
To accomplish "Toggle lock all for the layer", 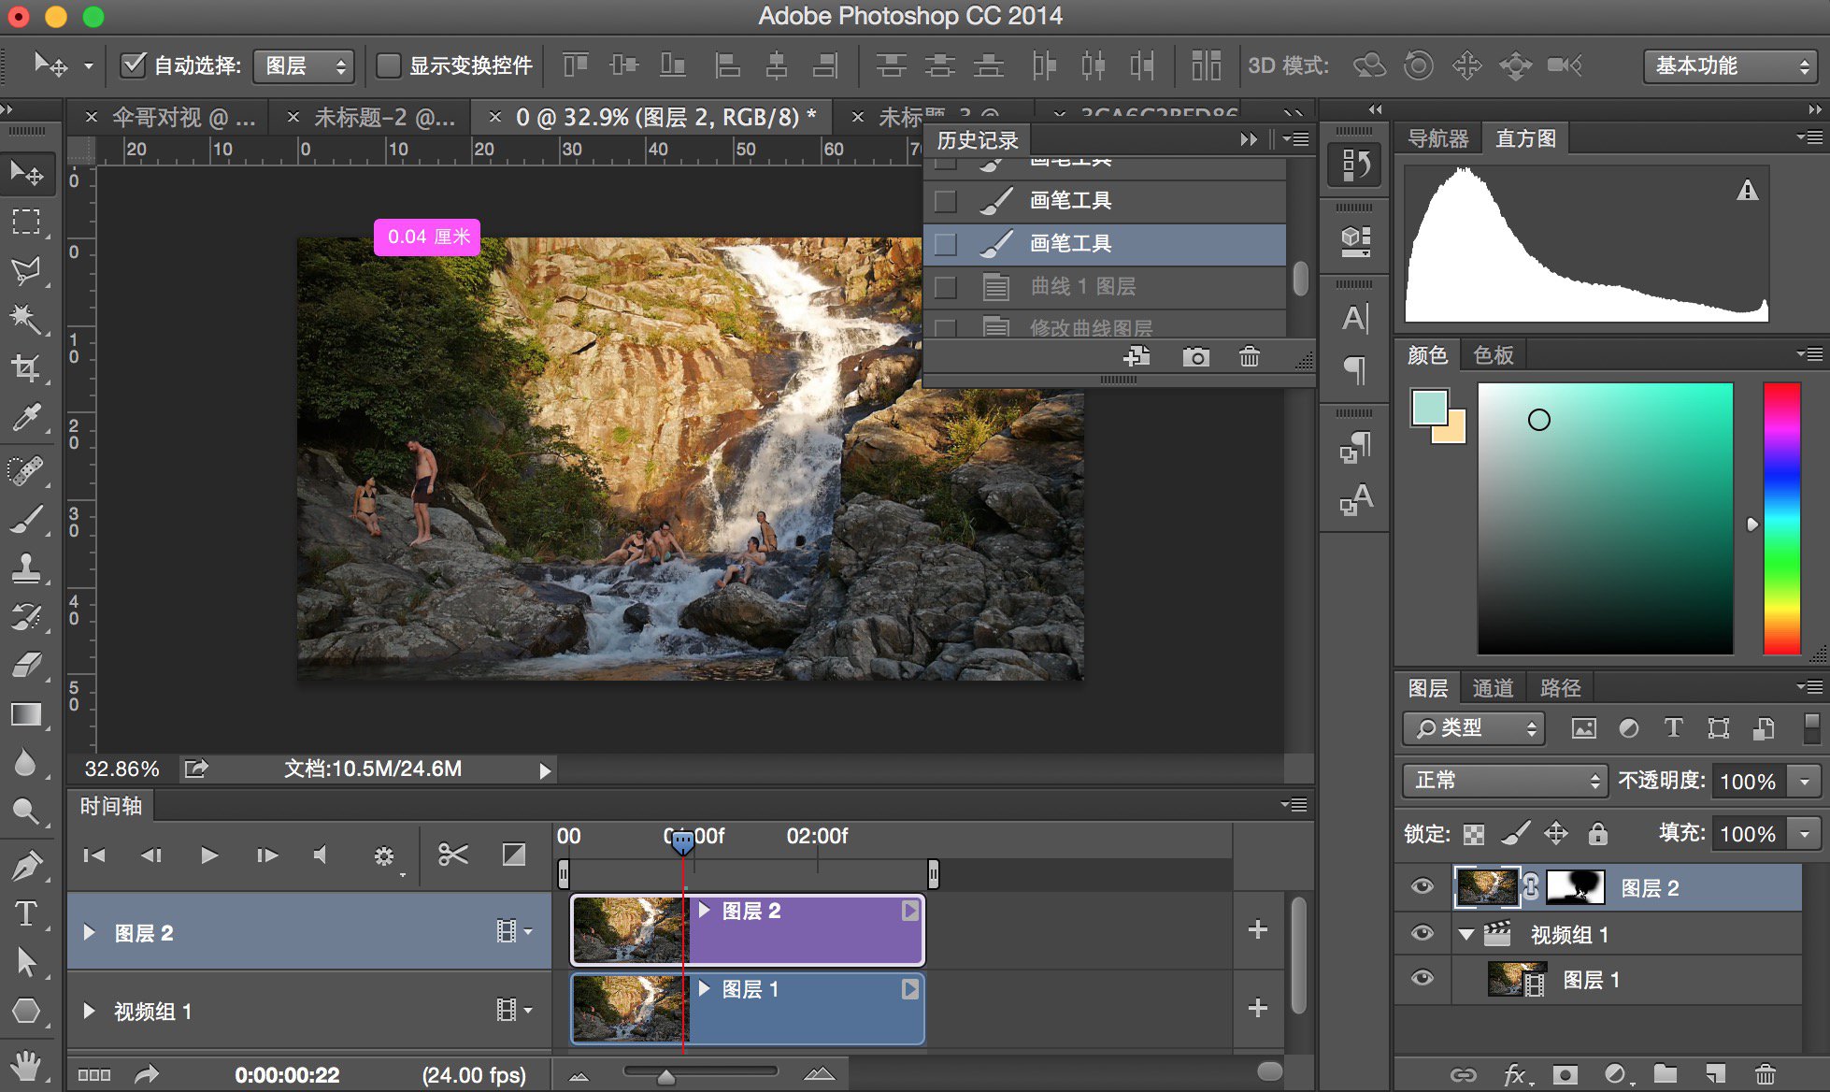I will 1598,833.
